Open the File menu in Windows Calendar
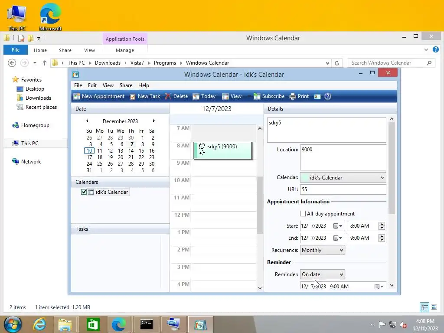The width and height of the screenshot is (444, 333). pyautogui.click(x=78, y=85)
